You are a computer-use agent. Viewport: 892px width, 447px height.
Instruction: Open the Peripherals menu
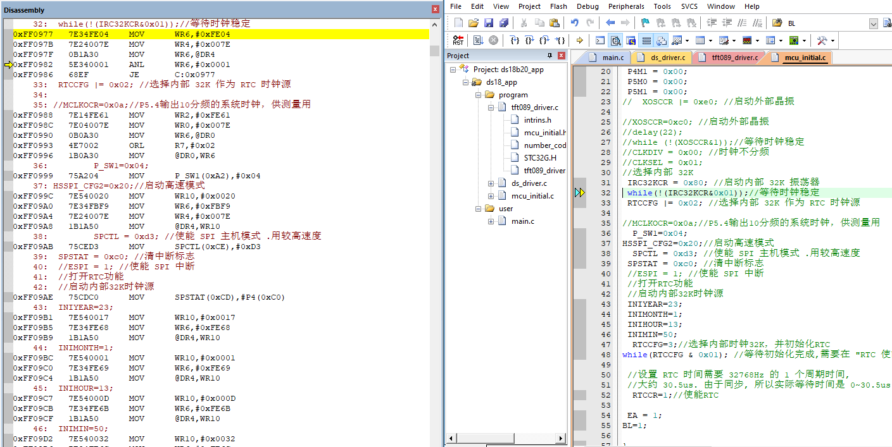pyautogui.click(x=626, y=6)
